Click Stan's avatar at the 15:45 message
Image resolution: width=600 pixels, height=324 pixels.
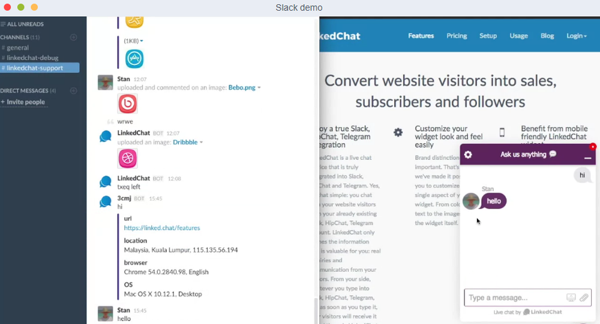[x=105, y=314]
